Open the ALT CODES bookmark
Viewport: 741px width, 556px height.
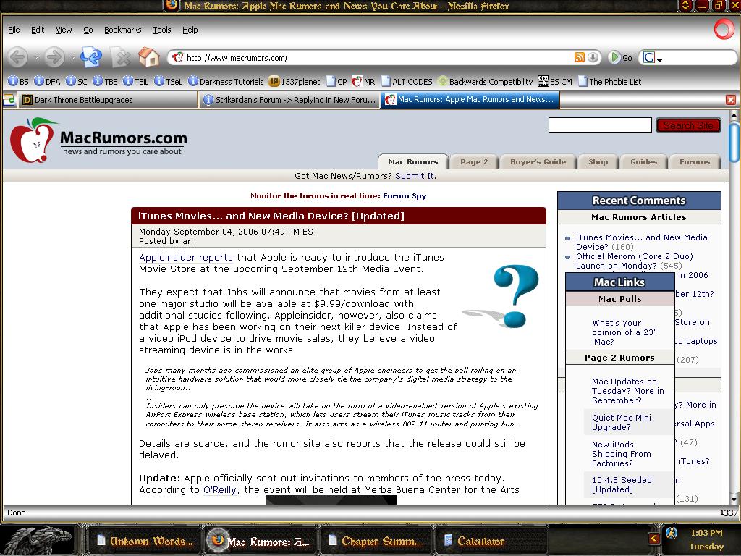tap(407, 81)
